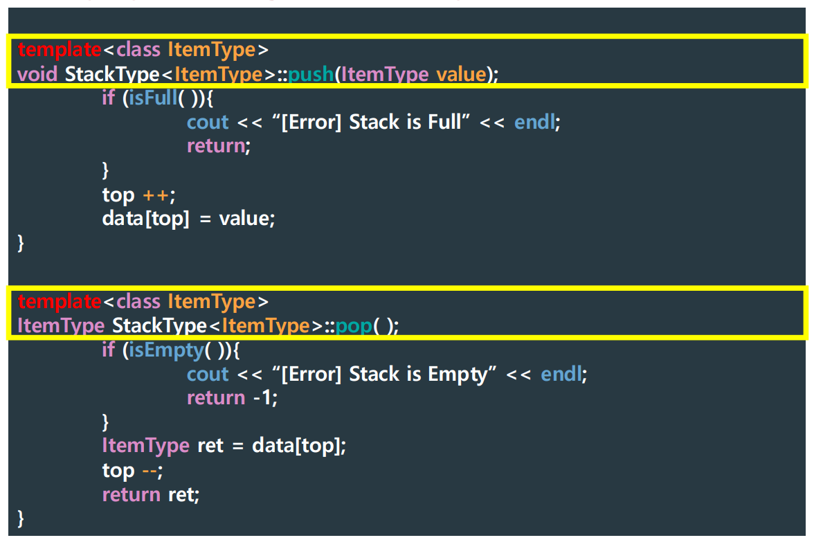Click the push function name in the signature
The height and width of the screenshot is (540, 814).
click(310, 74)
